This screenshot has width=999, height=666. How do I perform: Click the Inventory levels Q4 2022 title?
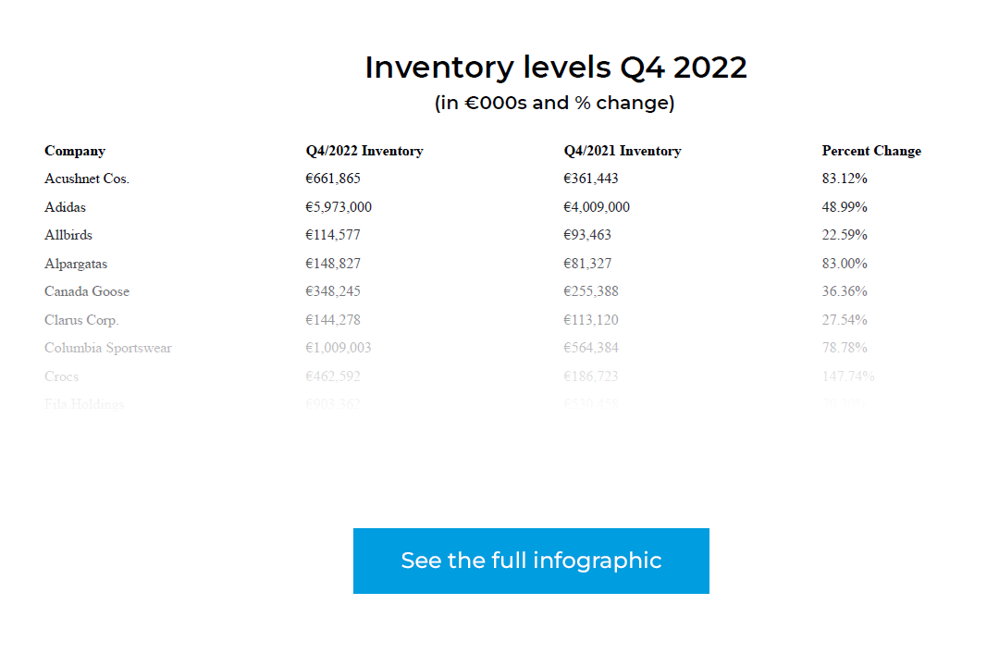(556, 67)
